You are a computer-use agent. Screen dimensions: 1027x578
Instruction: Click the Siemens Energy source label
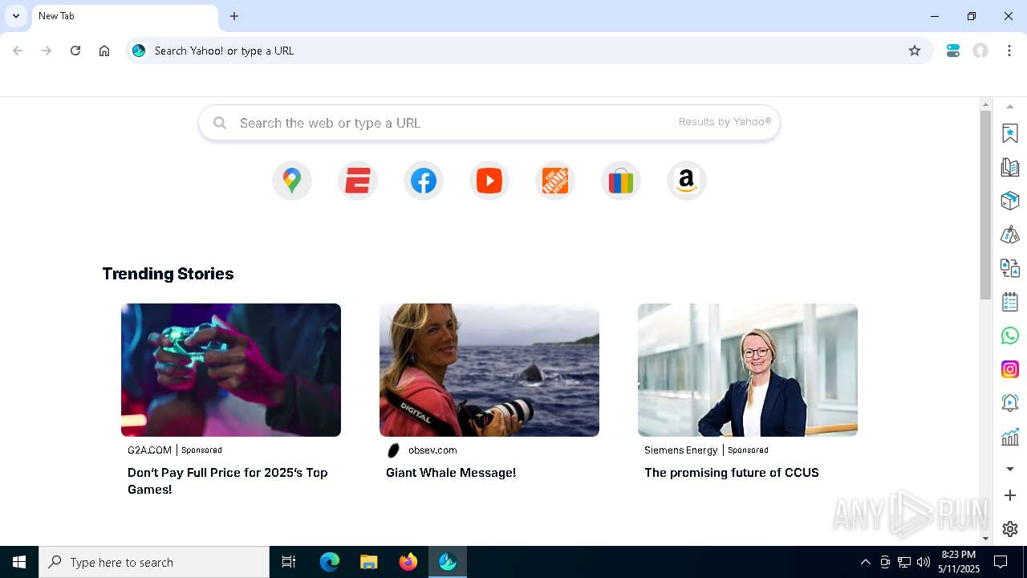pos(680,450)
